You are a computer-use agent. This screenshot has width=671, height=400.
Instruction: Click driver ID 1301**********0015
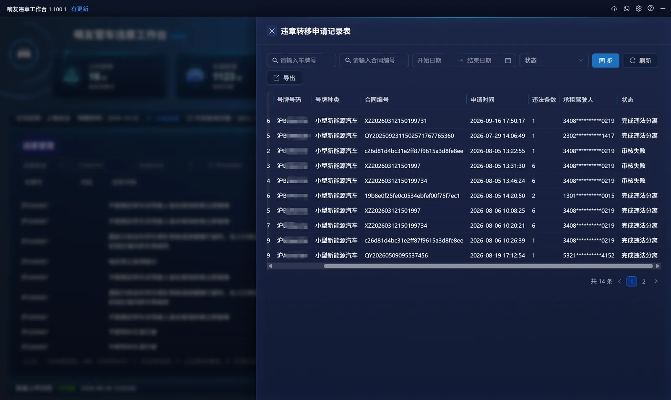click(x=588, y=196)
